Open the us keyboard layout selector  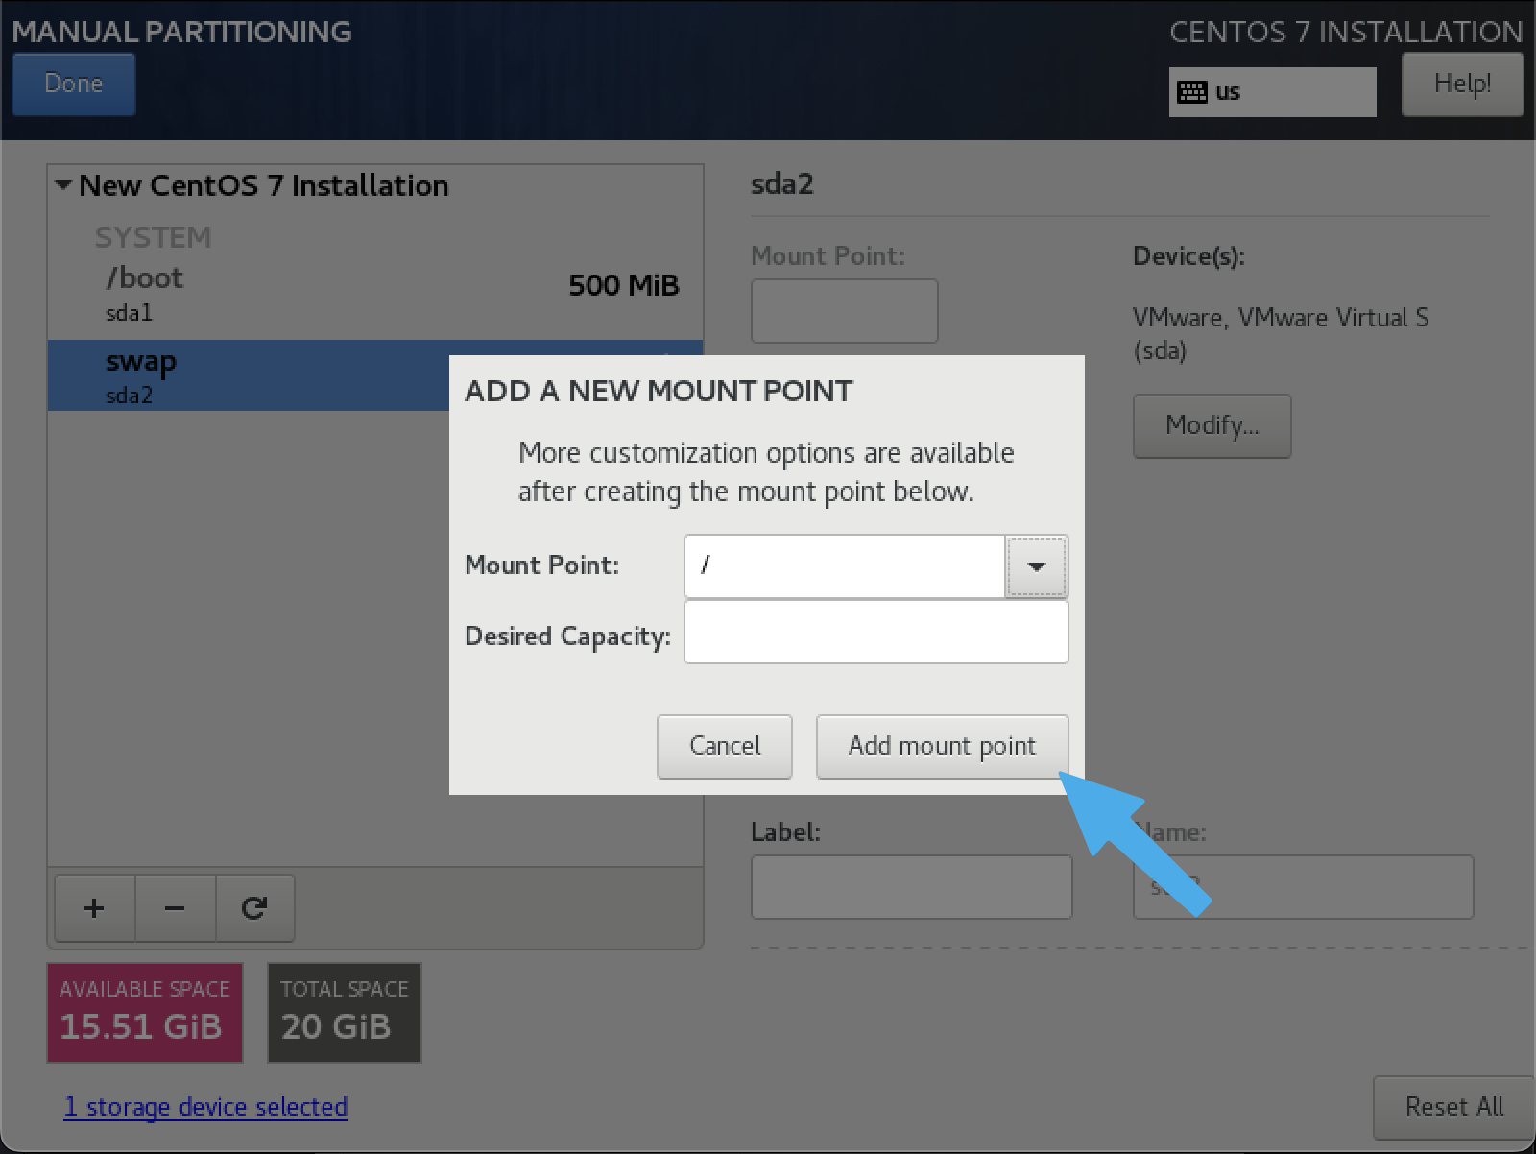pos(1272,91)
